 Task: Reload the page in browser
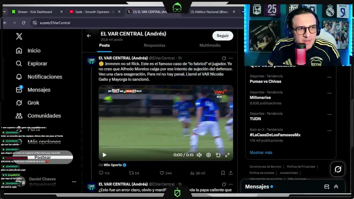click(24, 23)
